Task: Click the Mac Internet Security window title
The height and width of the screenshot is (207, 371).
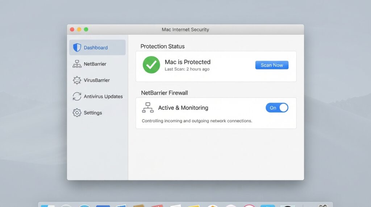Action: coord(185,30)
